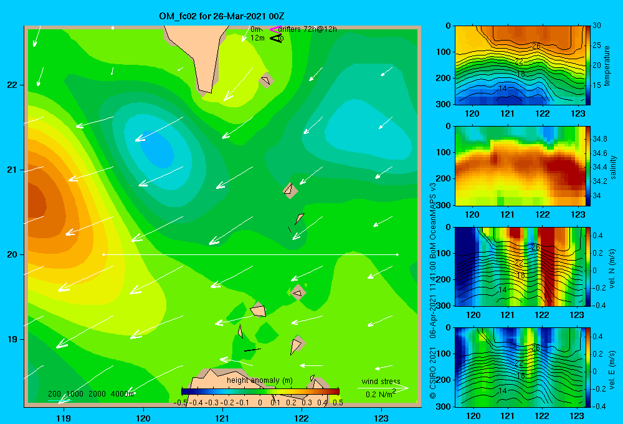Click the temperature color bar

tap(588, 65)
